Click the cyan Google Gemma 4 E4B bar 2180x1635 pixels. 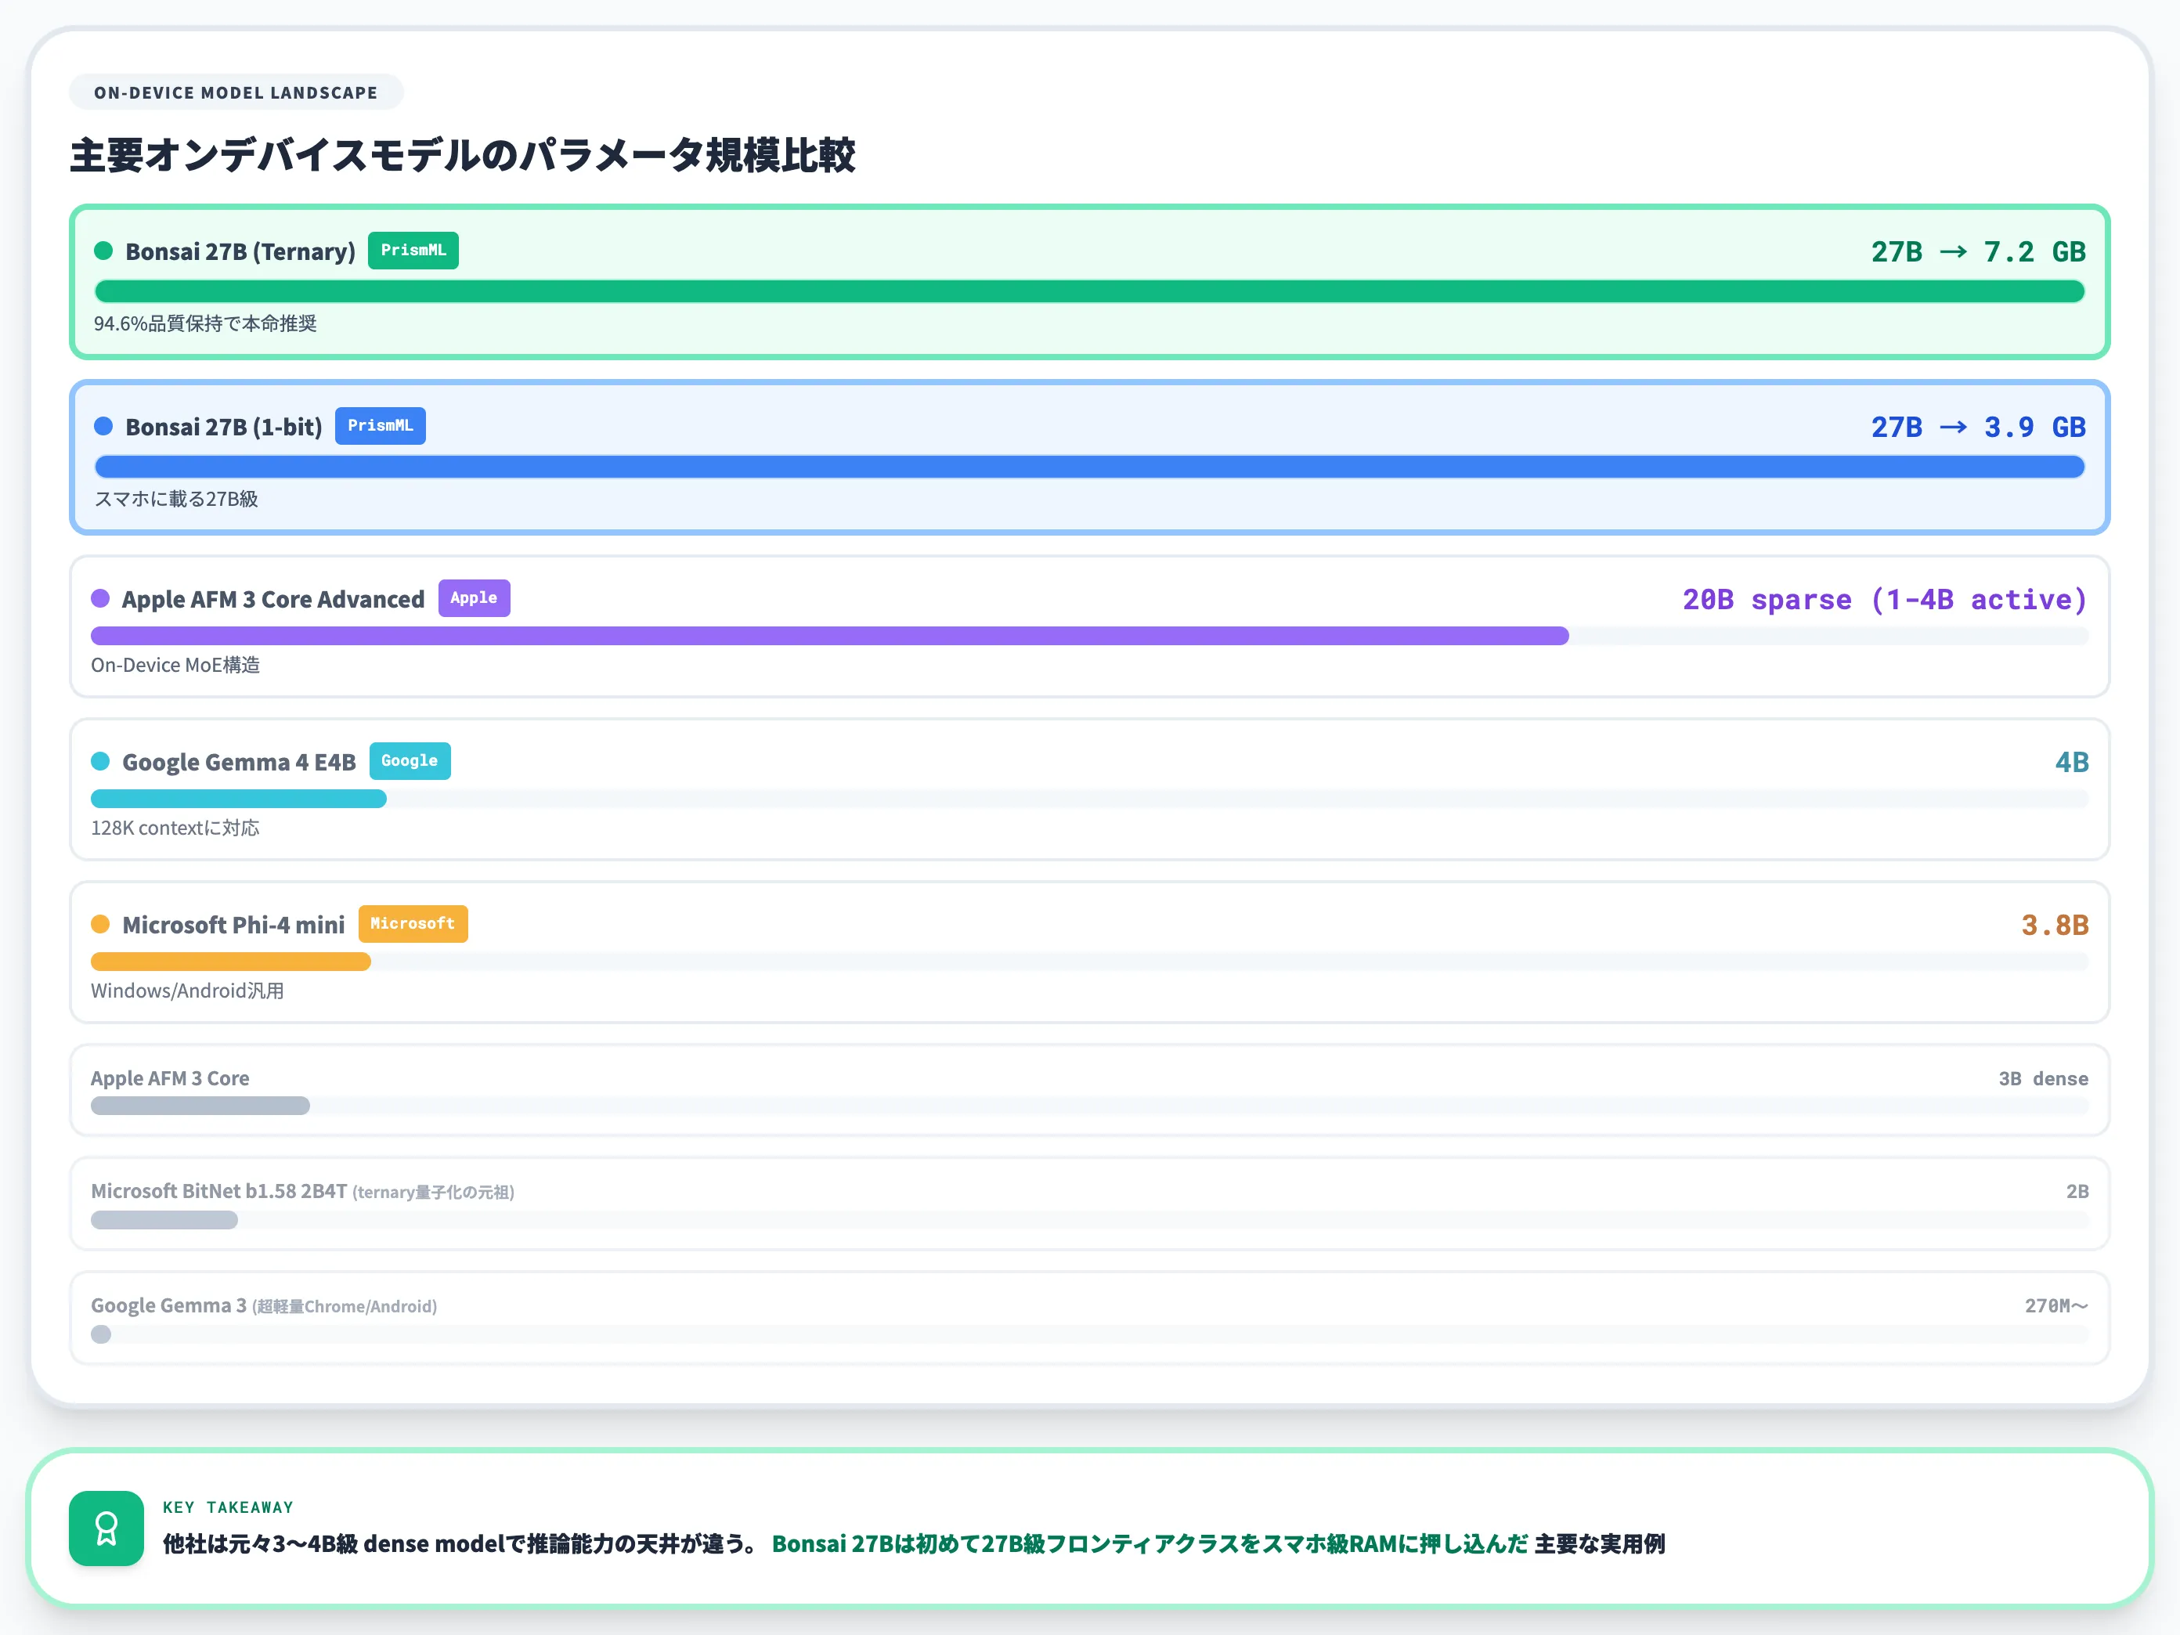coord(239,798)
